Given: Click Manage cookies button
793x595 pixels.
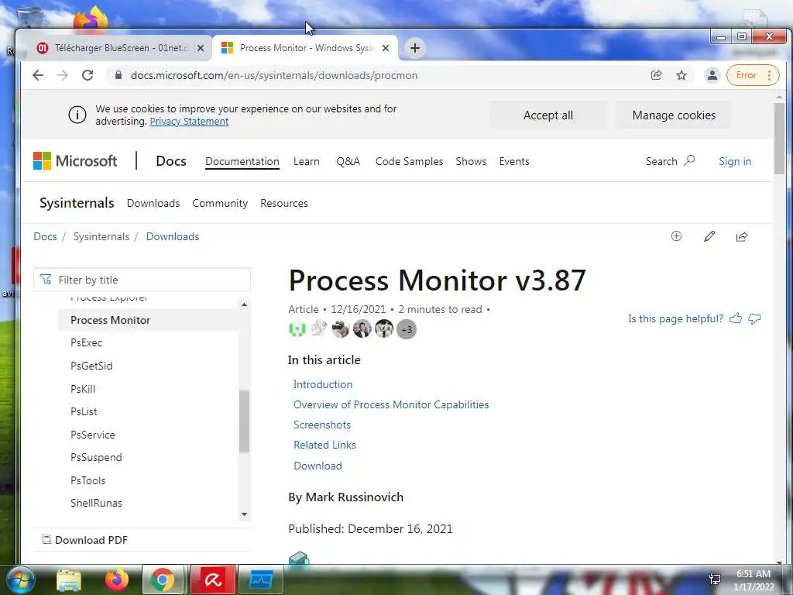Looking at the screenshot, I should (x=674, y=115).
